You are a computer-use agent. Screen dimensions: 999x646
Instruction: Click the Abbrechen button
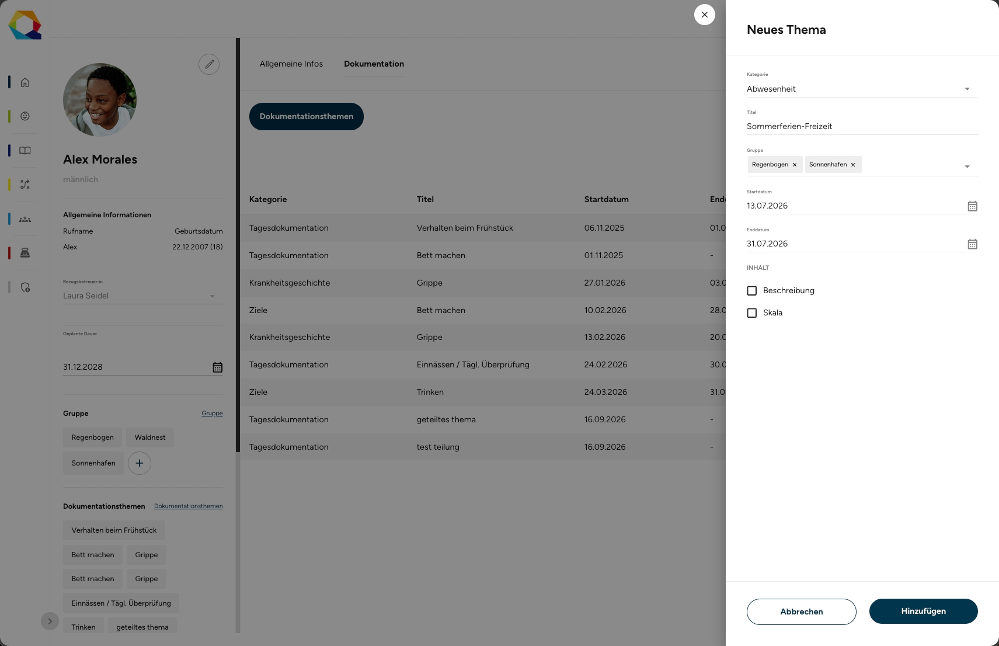[801, 612]
